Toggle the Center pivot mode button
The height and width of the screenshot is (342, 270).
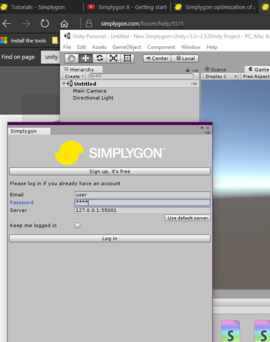pyautogui.click(x=157, y=58)
